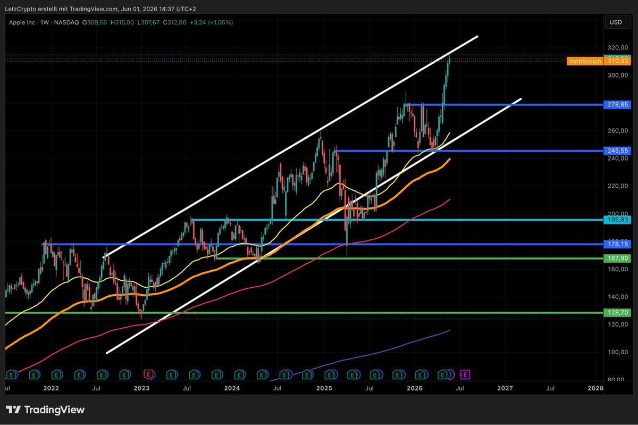Click the earnings marker directly above the 2026 label
Screen dimensions: 638x425
420,374
